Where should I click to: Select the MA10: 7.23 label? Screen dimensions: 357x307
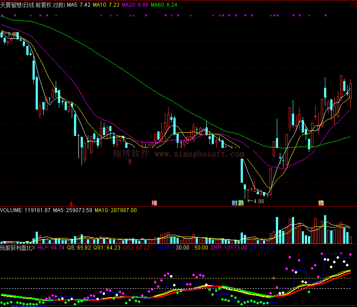106,5
